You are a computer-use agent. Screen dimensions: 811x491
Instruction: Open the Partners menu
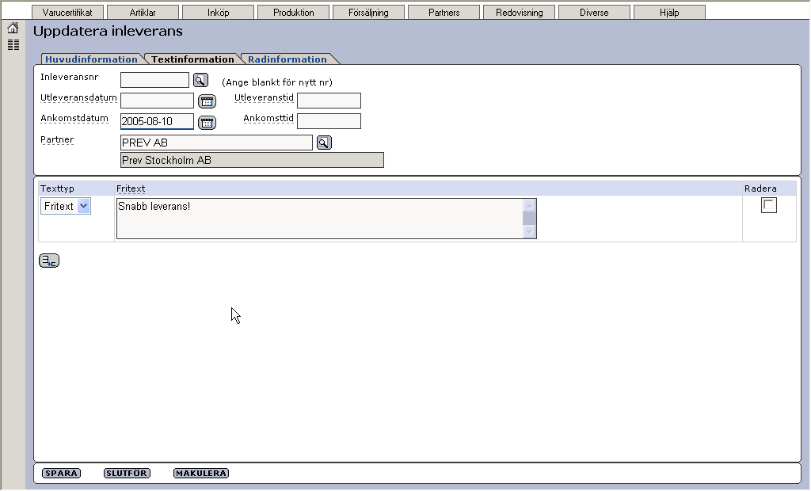tap(444, 13)
